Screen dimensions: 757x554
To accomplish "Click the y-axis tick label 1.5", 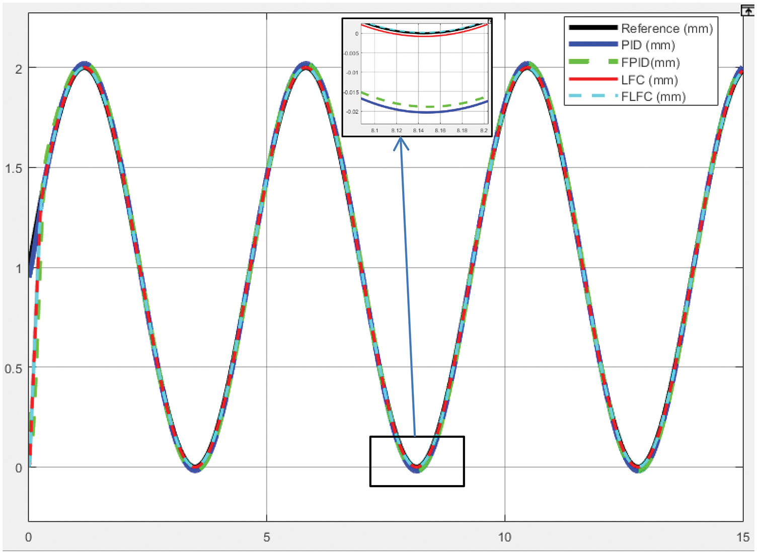I will pyautogui.click(x=14, y=169).
